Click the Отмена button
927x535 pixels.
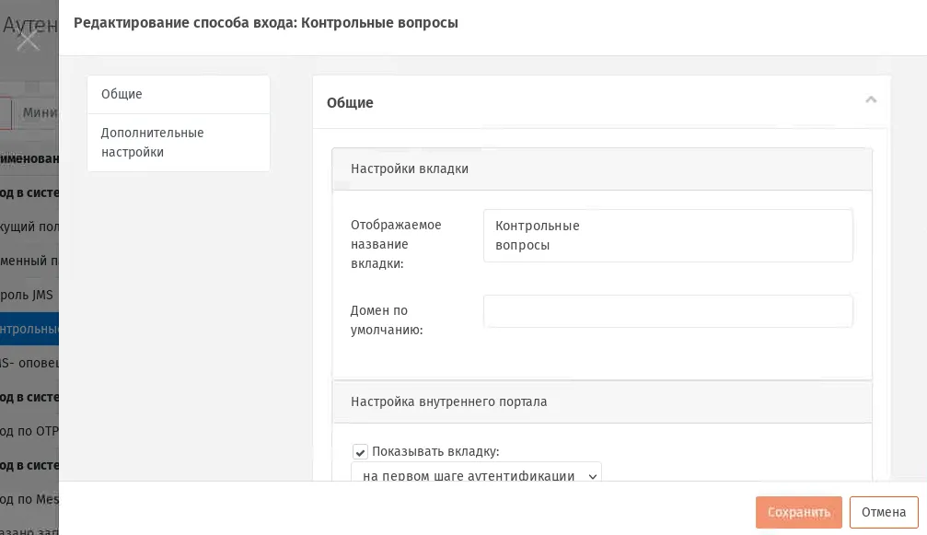pos(883,512)
